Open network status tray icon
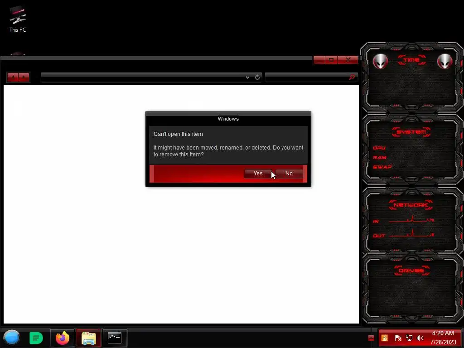Viewport: 464px width, 348px height. tap(409, 338)
